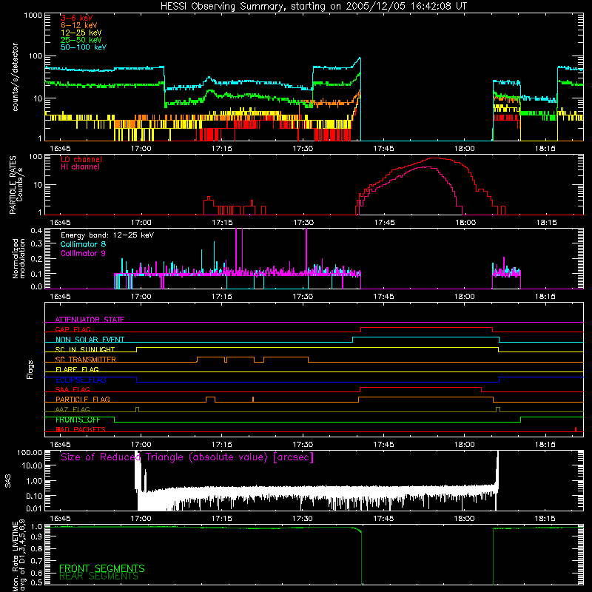This screenshot has width=592, height=592.
Task: Click the raised GAP FLAG segment
Action: (427, 328)
